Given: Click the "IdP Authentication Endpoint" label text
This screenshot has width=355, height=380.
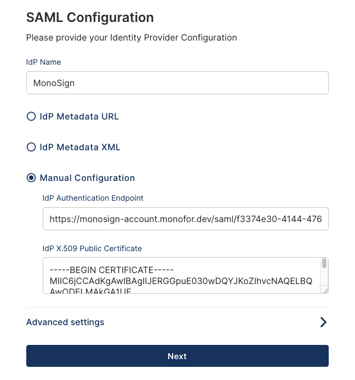Looking at the screenshot, I should (93, 198).
